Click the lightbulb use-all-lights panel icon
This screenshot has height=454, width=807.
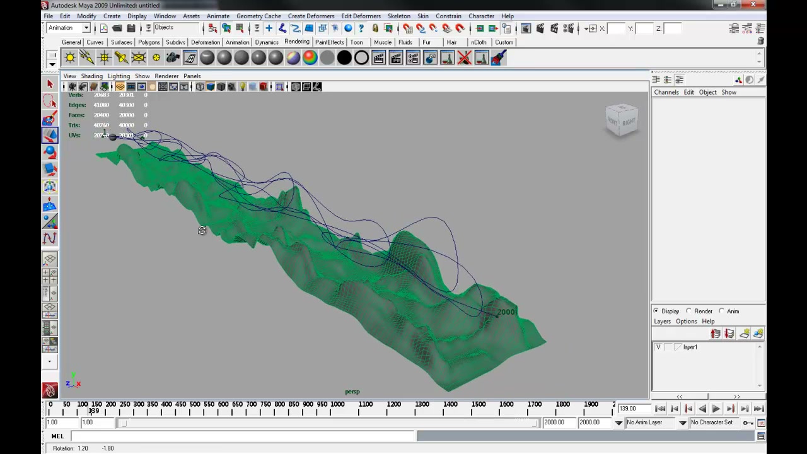point(242,86)
